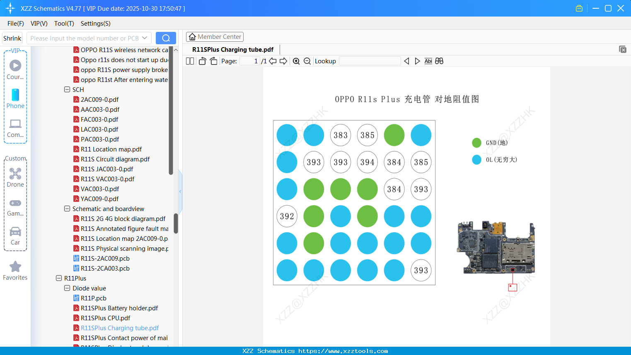Collapse the left panel with the splitter arrow
The width and height of the screenshot is (631, 355).
coord(180,191)
